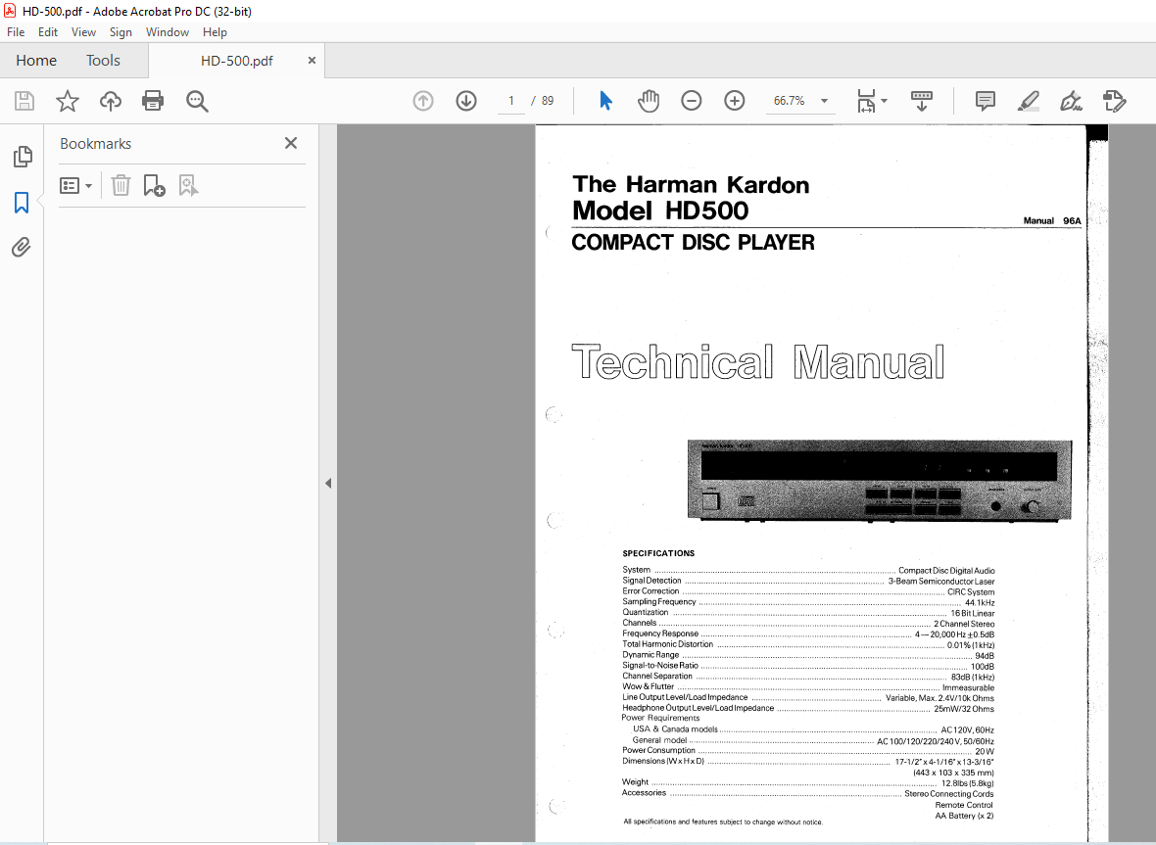Open the page fit options dropdown arrow
1156x845 pixels.
[884, 101]
